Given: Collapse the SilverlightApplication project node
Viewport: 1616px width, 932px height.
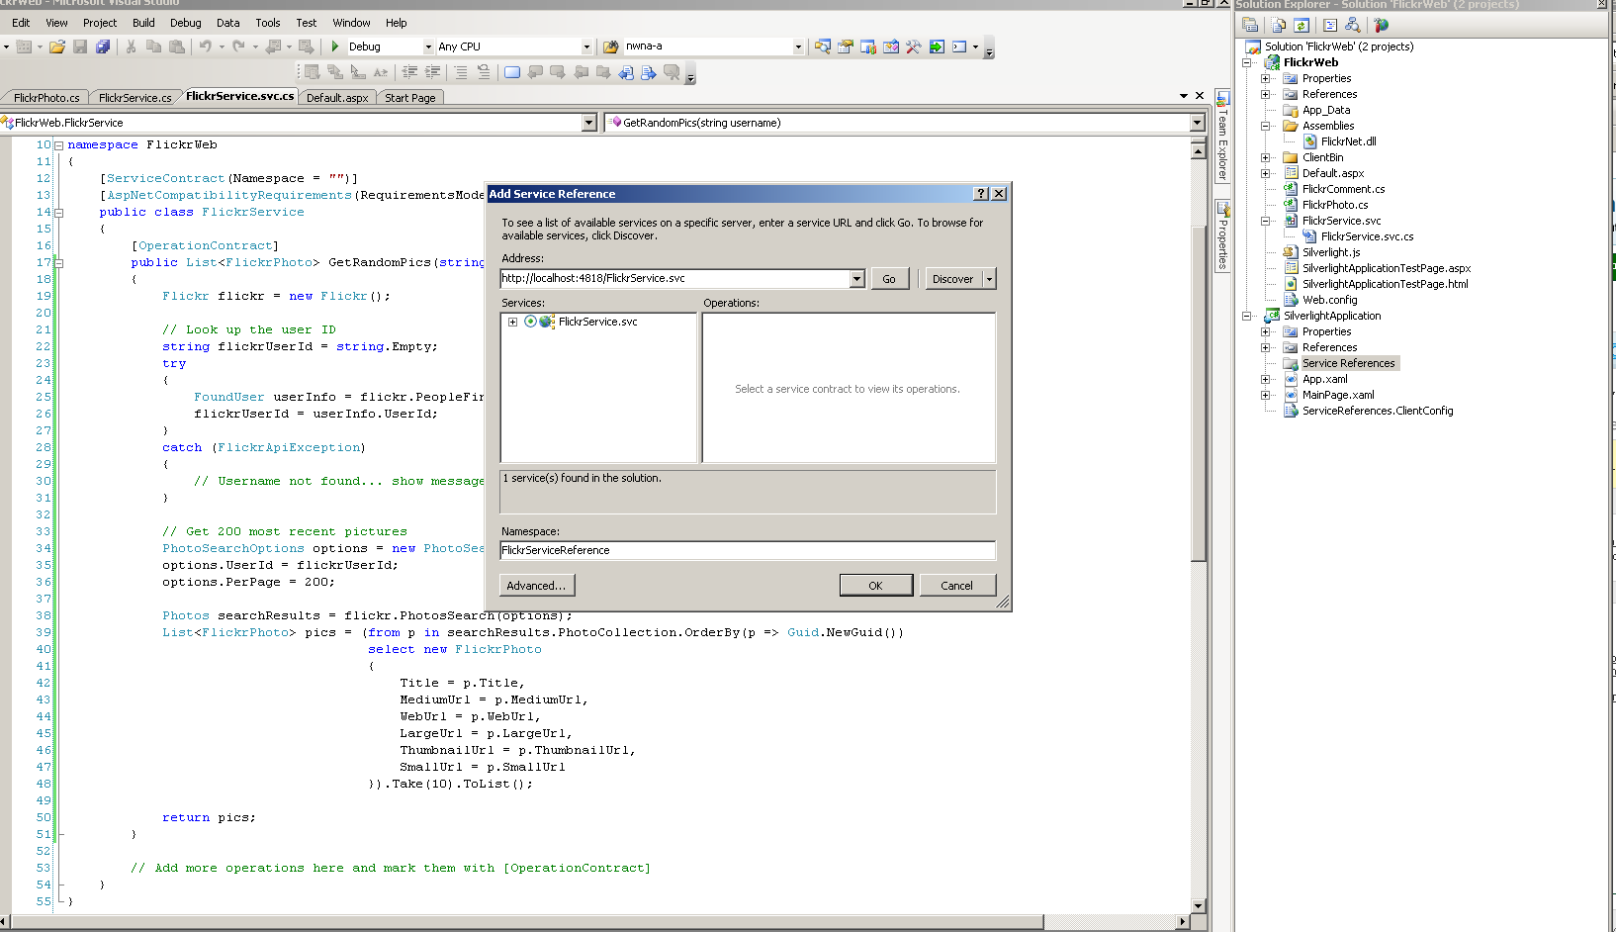Looking at the screenshot, I should click(x=1246, y=316).
